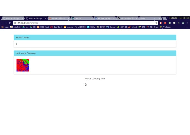This screenshot has width=190, height=135.
Task: Click the gray chat-bubble extension icon
Action: (x=174, y=23)
